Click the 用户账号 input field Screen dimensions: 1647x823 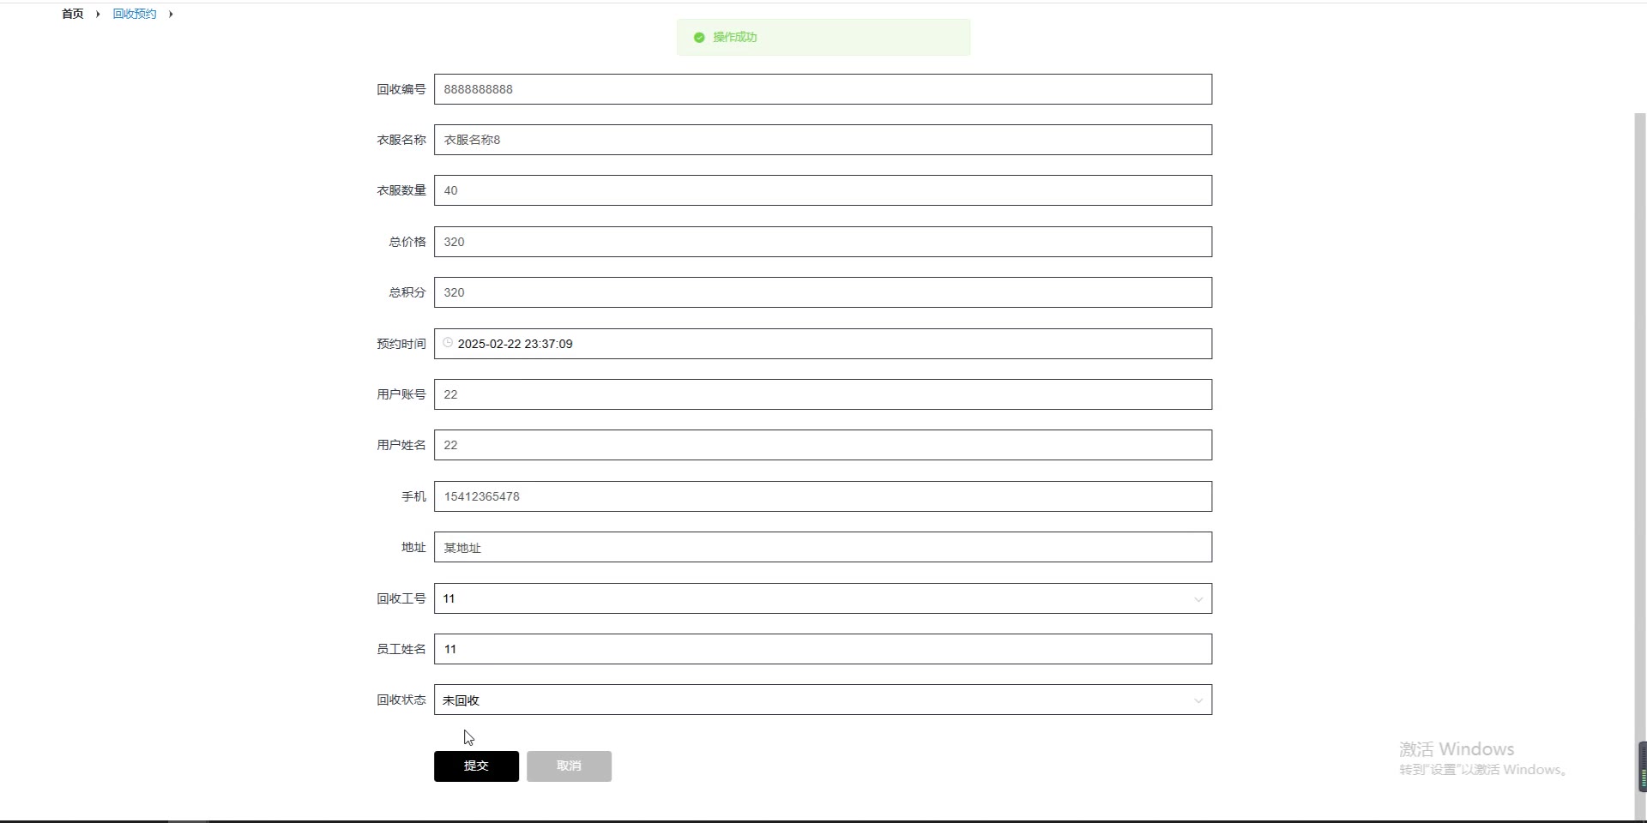click(x=823, y=394)
